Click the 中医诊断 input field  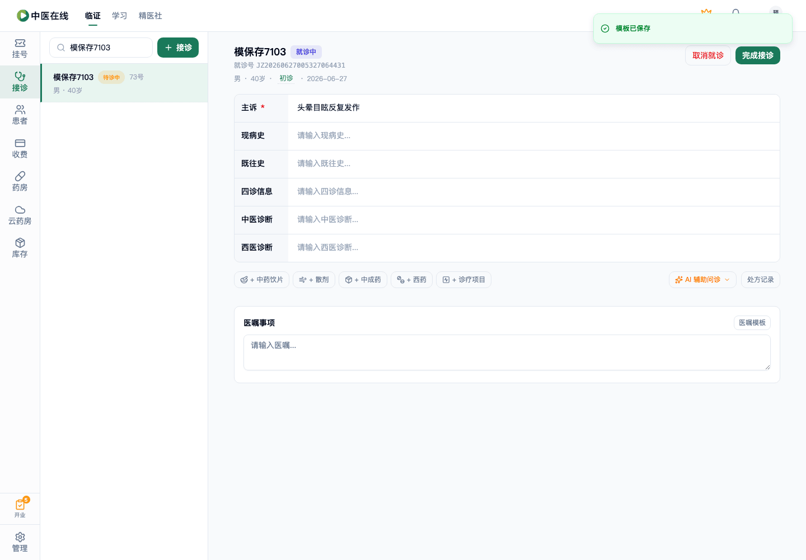tap(534, 220)
